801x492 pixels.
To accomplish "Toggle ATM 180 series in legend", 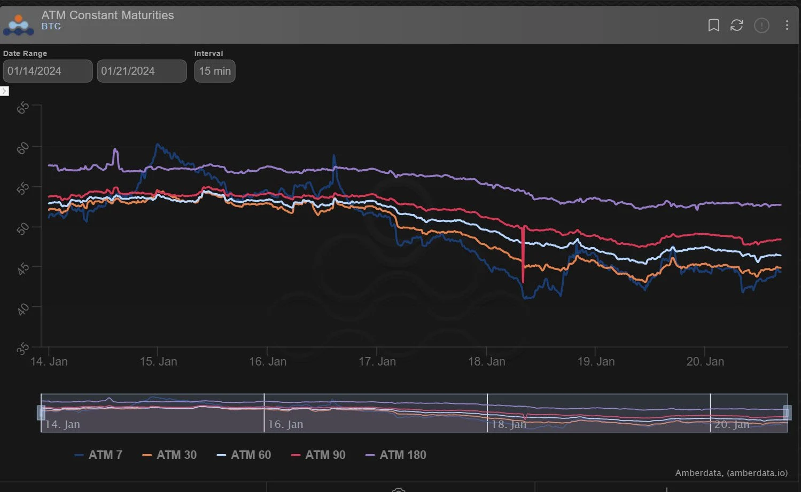I will coord(395,455).
